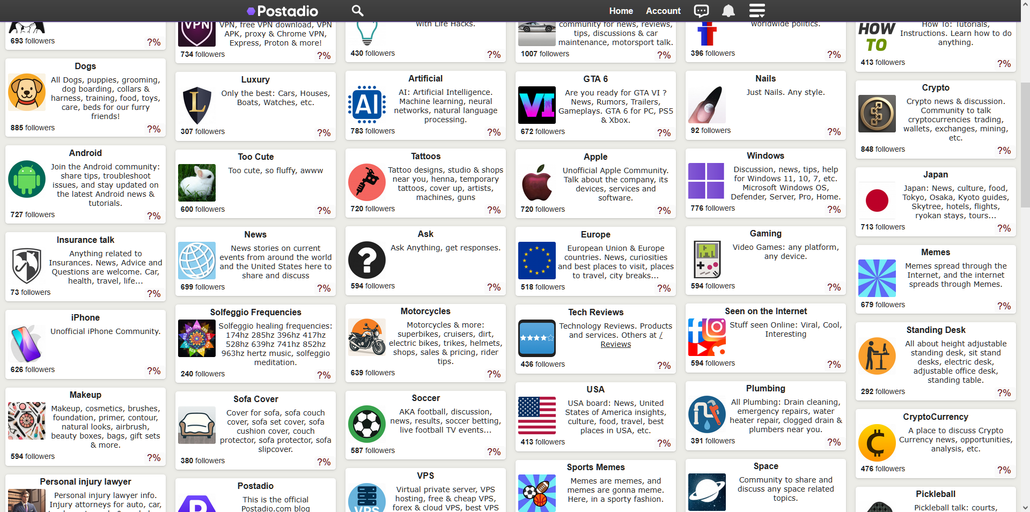
Task: Open the Personal injury lawyer title
Action: pyautogui.click(x=85, y=481)
